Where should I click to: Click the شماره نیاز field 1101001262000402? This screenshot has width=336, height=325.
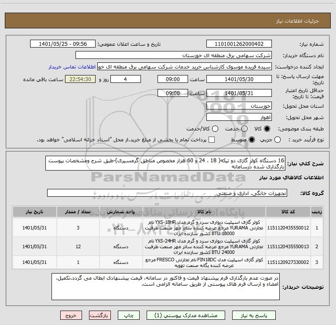pos(239,44)
